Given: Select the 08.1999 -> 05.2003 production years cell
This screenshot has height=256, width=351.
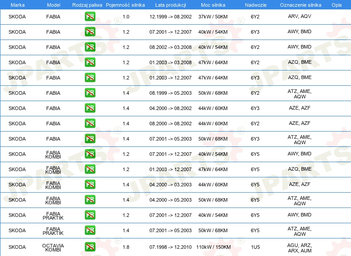Looking at the screenshot, I should coord(171,93).
